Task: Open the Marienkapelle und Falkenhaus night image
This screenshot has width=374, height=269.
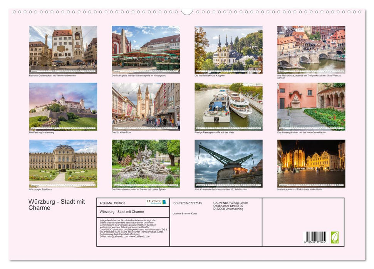Action: (x=311, y=163)
